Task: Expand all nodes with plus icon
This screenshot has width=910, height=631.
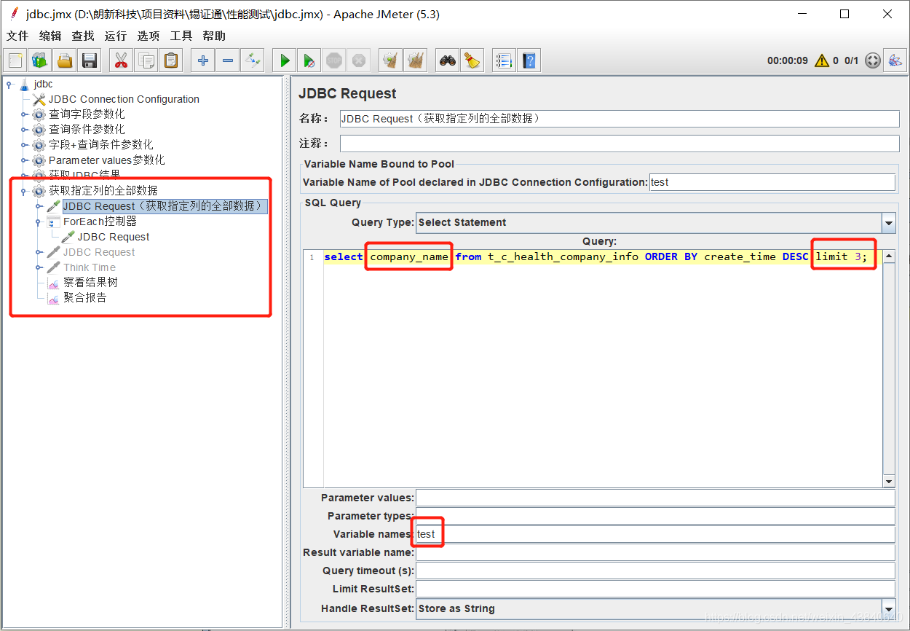Action: (x=203, y=60)
